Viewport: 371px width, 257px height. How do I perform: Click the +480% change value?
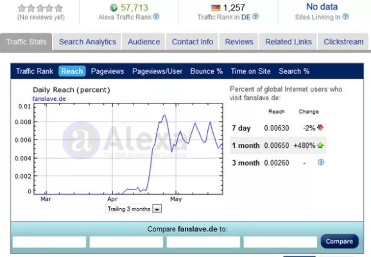point(304,145)
